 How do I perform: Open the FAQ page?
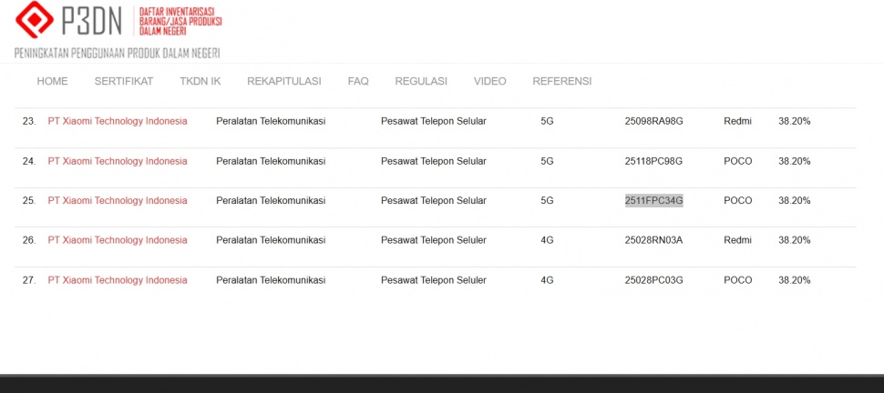pyautogui.click(x=358, y=81)
